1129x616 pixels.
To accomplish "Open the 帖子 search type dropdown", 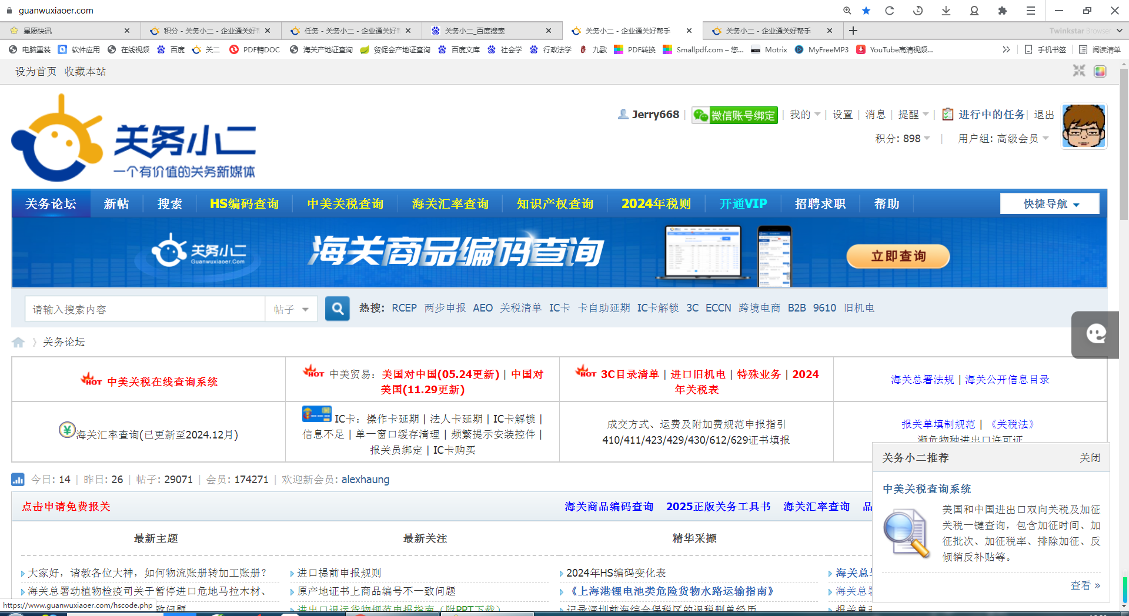I will click(x=292, y=309).
